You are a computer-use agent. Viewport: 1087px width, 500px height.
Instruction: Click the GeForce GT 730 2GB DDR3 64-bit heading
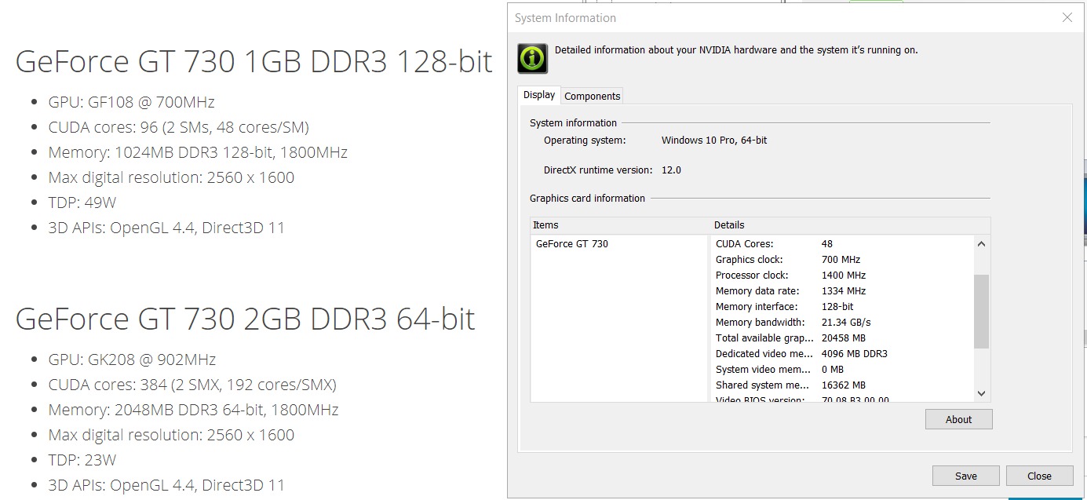(x=244, y=319)
